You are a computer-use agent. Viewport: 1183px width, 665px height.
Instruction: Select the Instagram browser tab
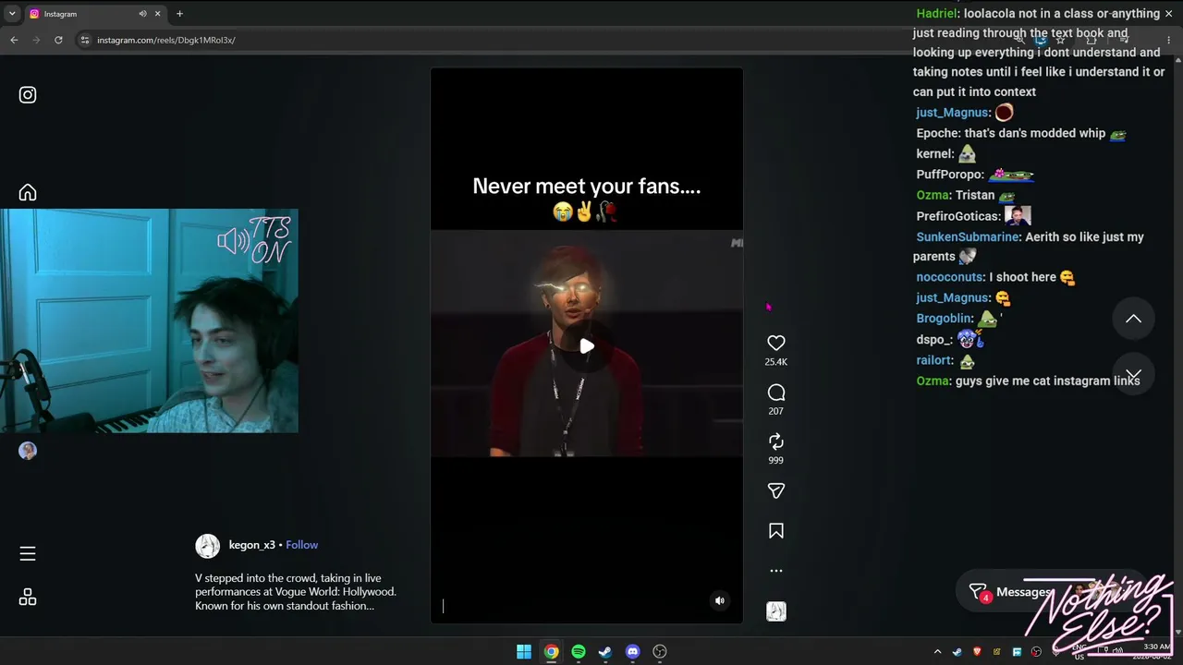click(94, 14)
